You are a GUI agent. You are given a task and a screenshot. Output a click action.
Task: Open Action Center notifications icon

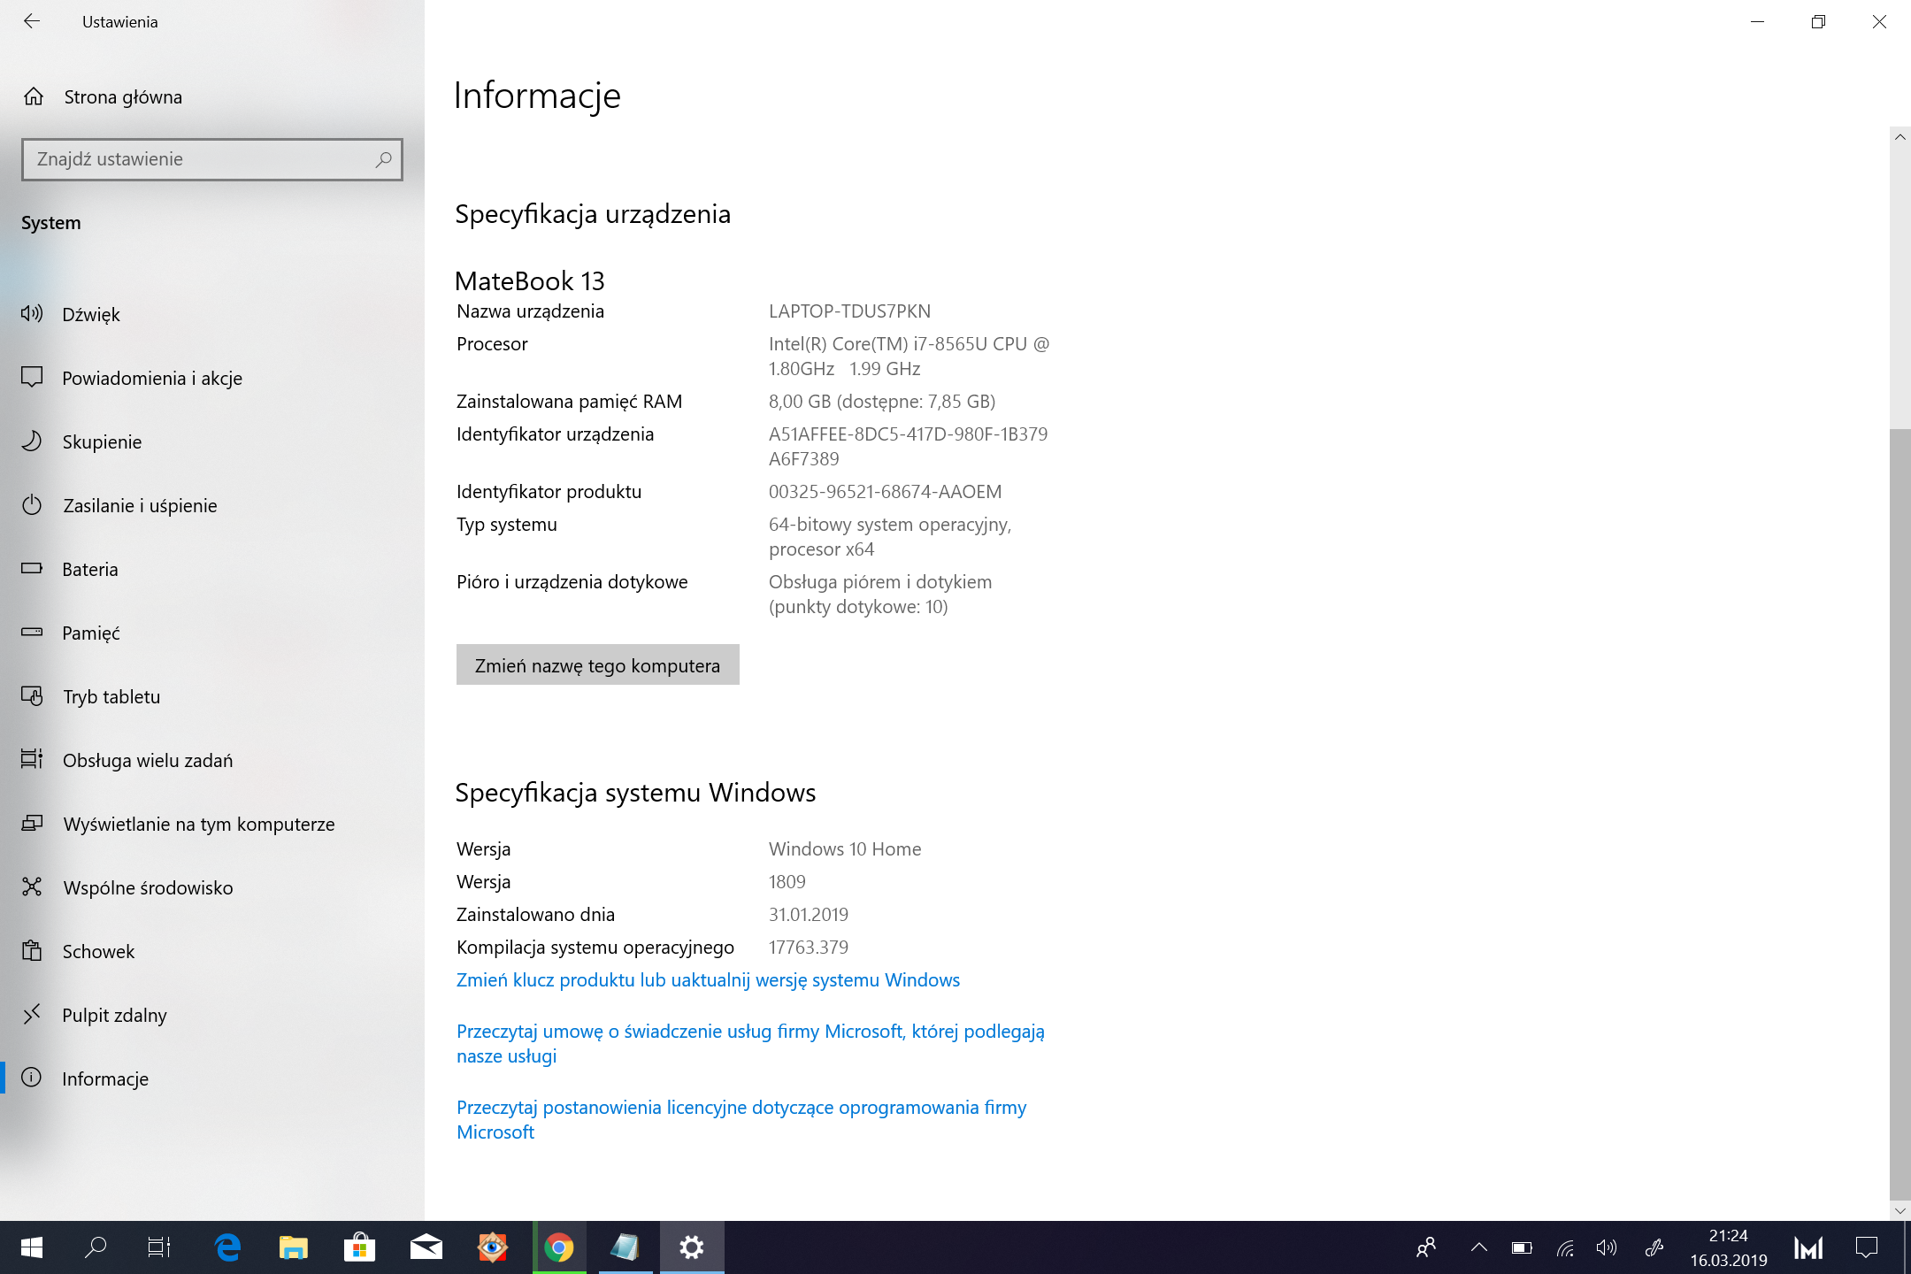[1866, 1247]
